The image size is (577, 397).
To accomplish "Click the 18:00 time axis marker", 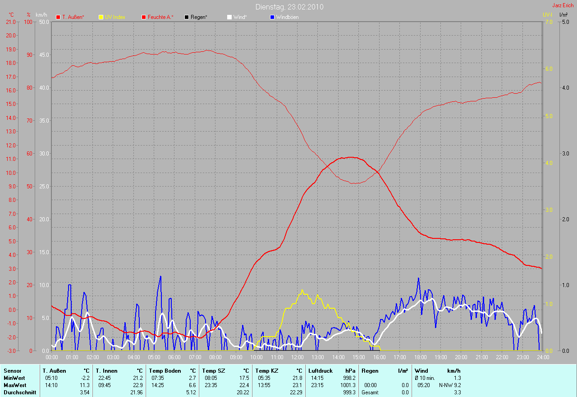I will click(420, 357).
